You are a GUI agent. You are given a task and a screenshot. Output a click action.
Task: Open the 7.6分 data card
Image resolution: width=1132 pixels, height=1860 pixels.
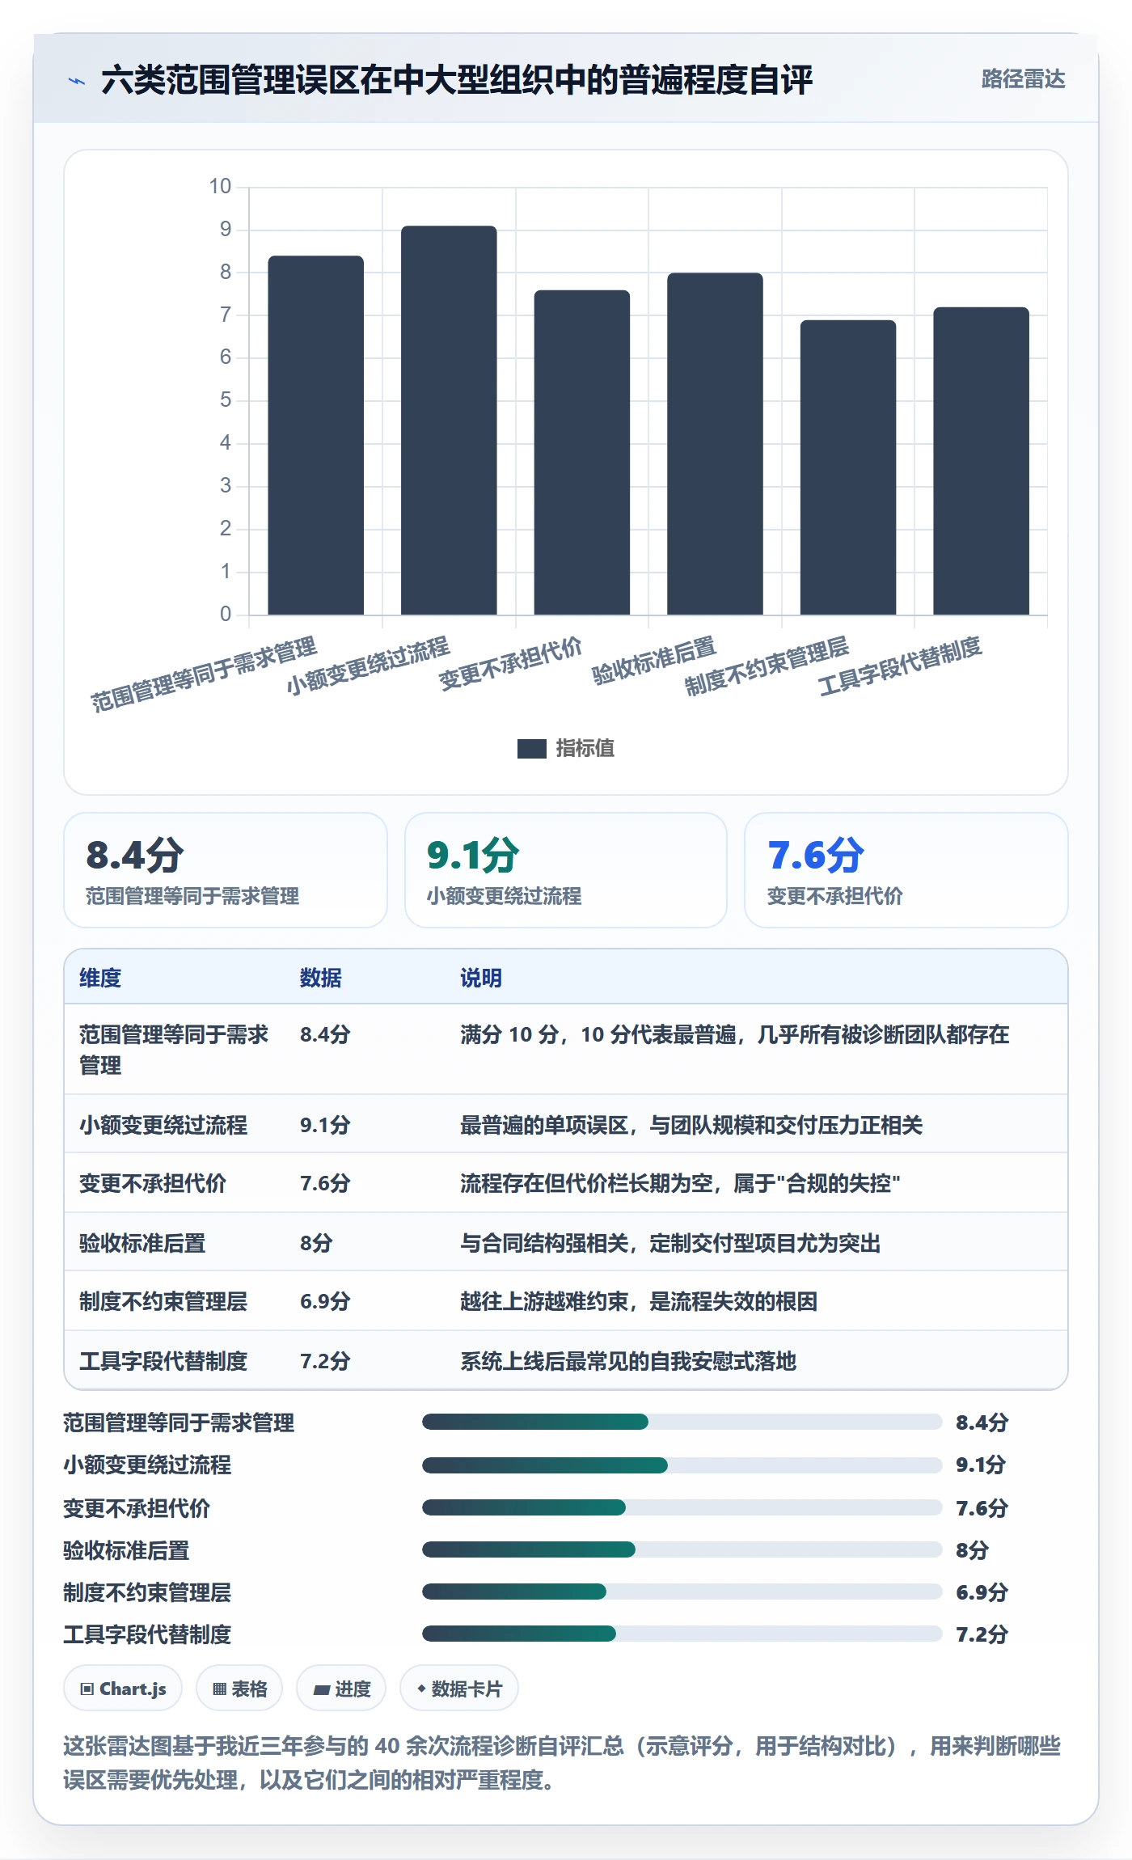point(906,870)
